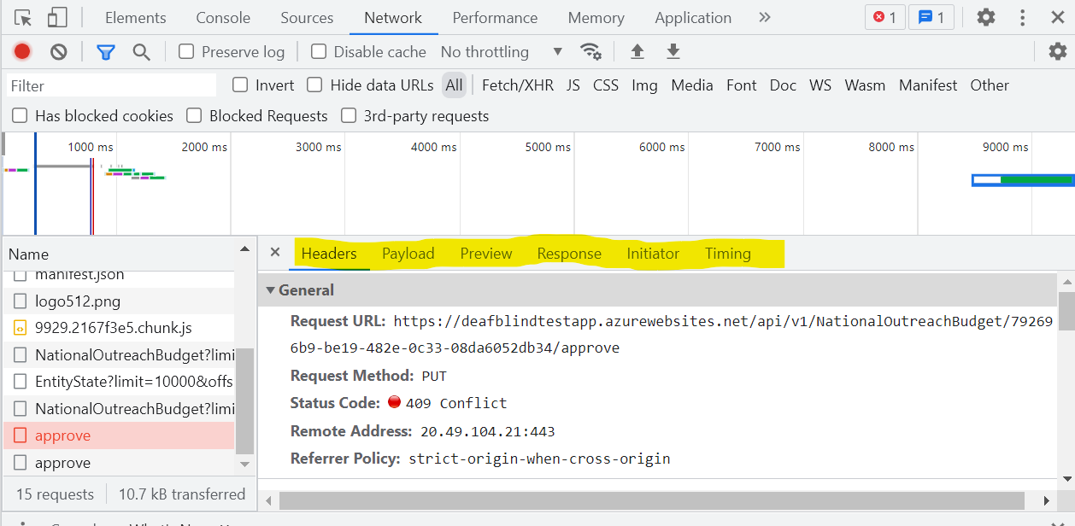1075x526 pixels.
Task: Toggle the network filter funnel icon
Action: pos(106,52)
